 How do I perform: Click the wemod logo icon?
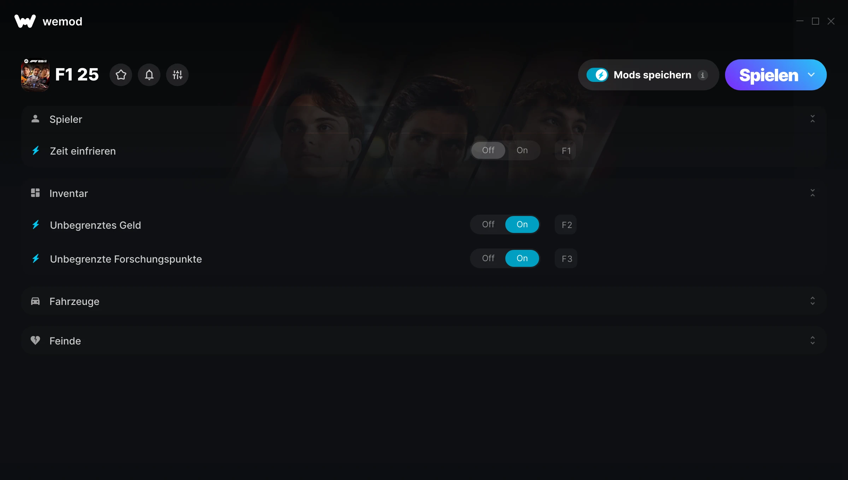point(25,21)
